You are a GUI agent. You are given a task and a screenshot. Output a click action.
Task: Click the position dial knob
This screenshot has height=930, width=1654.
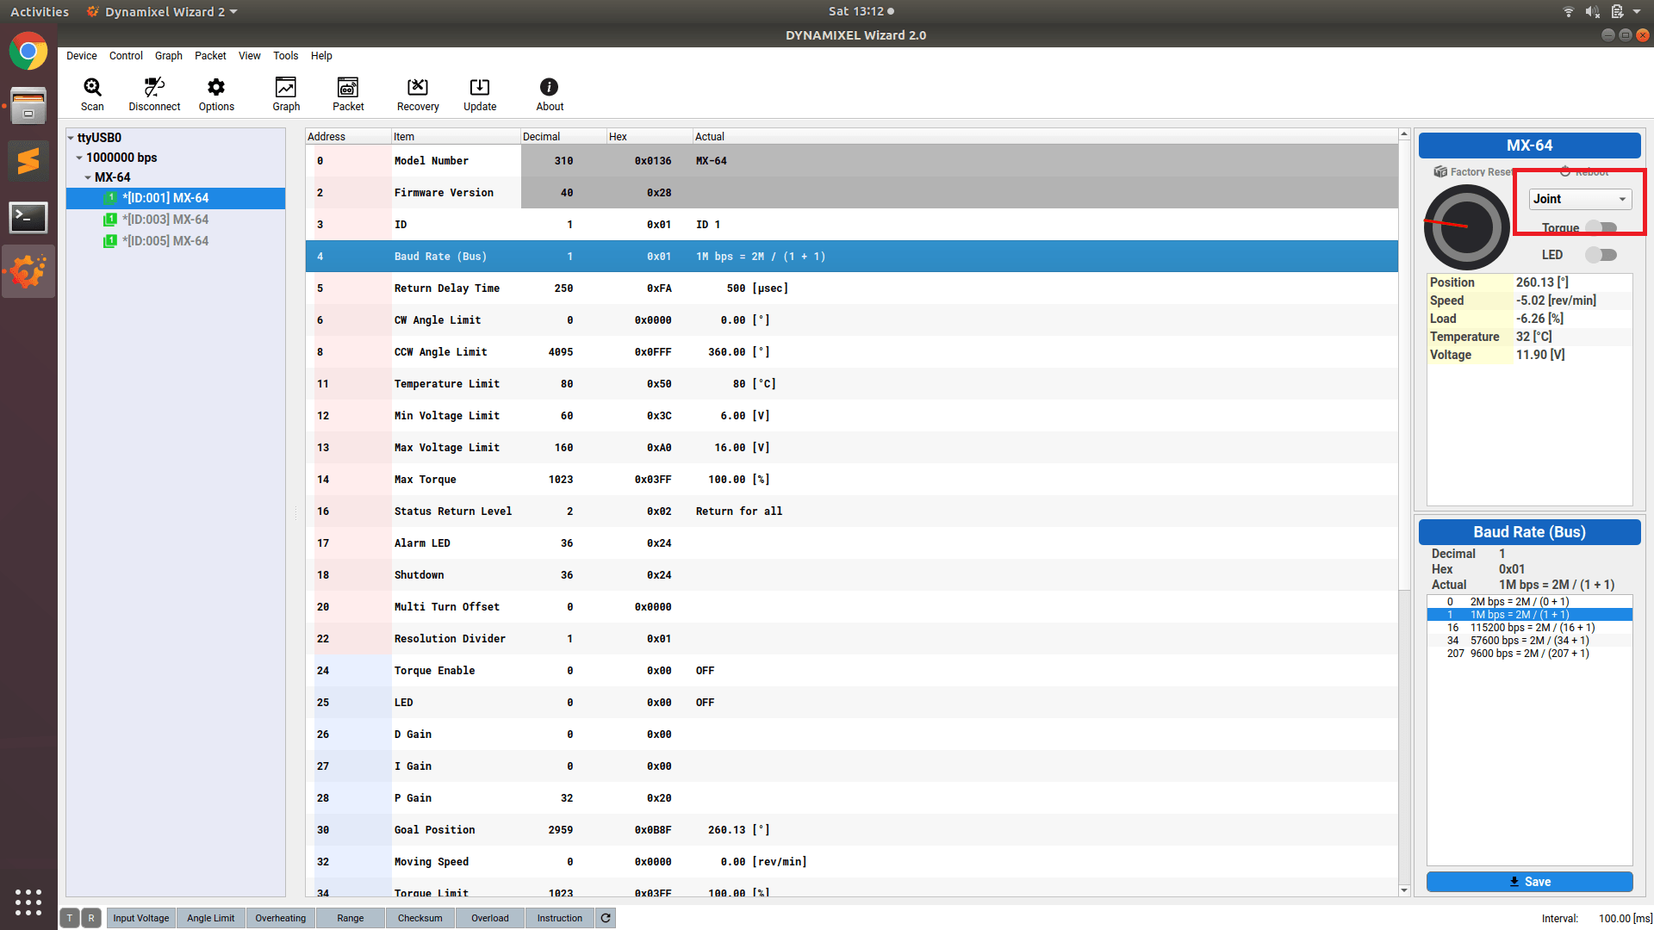1466,228
